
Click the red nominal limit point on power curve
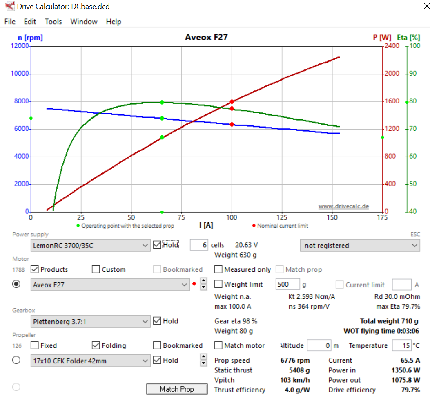232,101
